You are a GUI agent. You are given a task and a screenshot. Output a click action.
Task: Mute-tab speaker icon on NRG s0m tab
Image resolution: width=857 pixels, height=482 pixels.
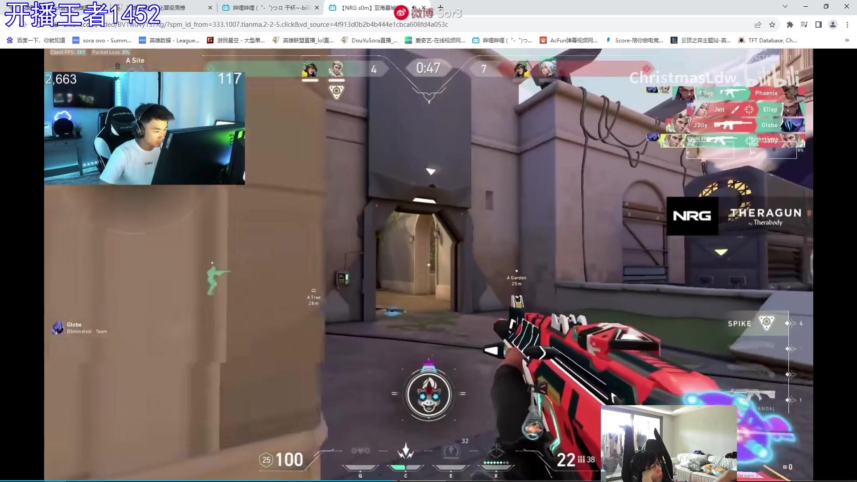point(414,8)
